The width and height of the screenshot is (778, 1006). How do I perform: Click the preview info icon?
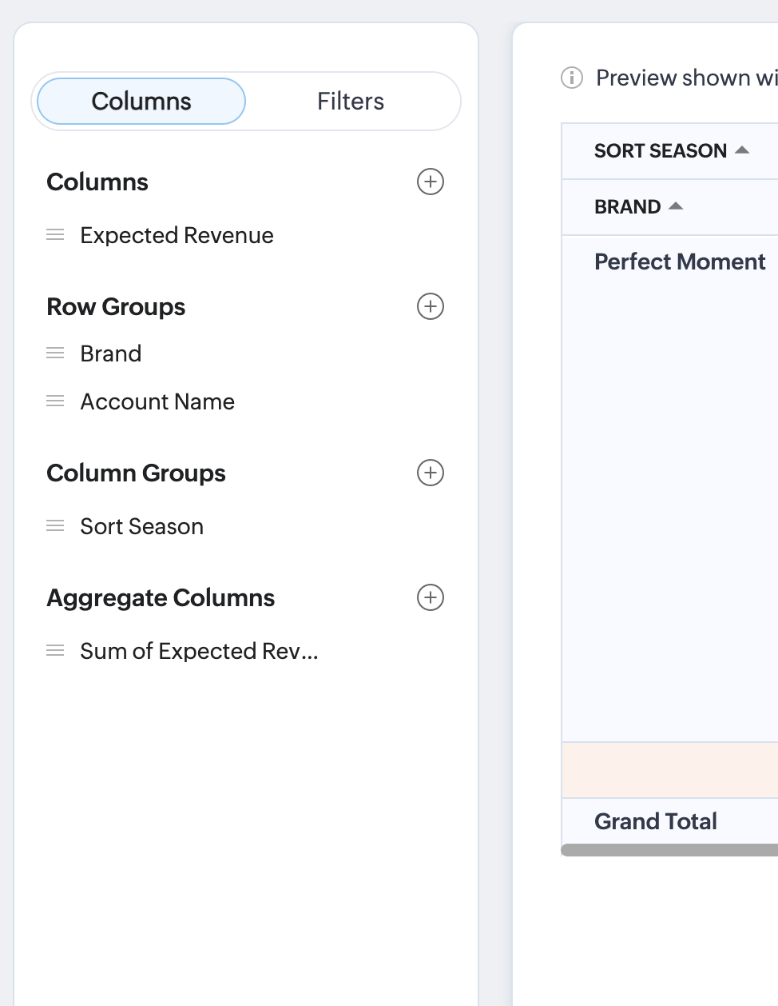point(572,78)
